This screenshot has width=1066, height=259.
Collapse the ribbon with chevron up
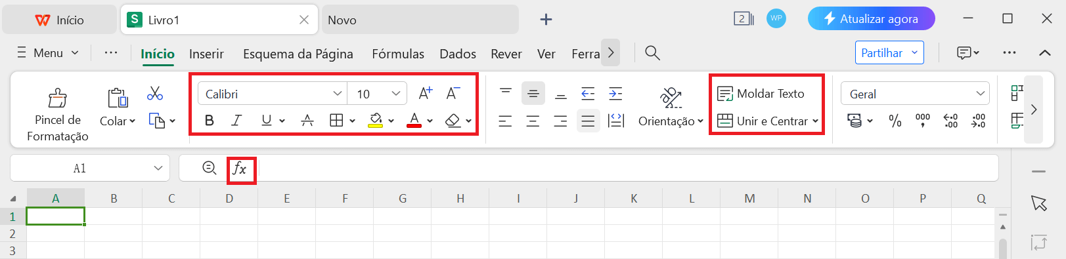pyautogui.click(x=1045, y=52)
